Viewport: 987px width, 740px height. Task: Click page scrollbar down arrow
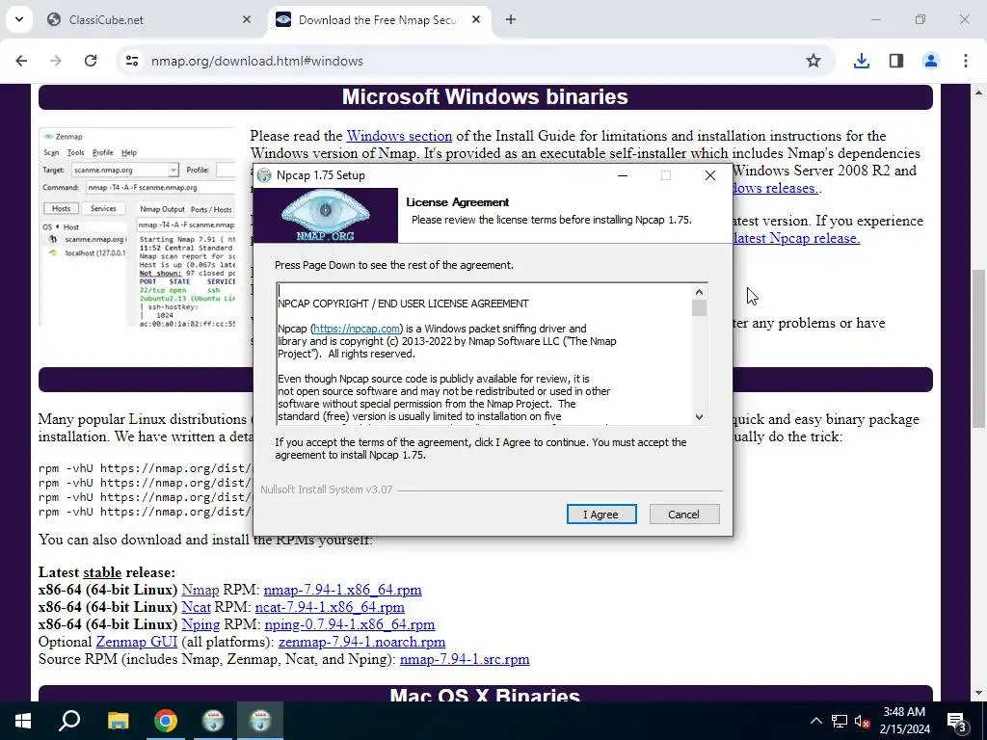pos(979,694)
